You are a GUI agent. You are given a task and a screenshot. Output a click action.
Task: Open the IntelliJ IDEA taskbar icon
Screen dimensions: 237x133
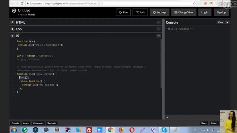[x=67, y=130]
